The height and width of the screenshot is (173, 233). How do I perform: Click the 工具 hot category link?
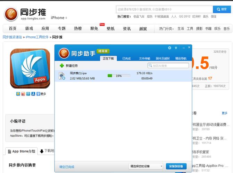tap(190, 28)
